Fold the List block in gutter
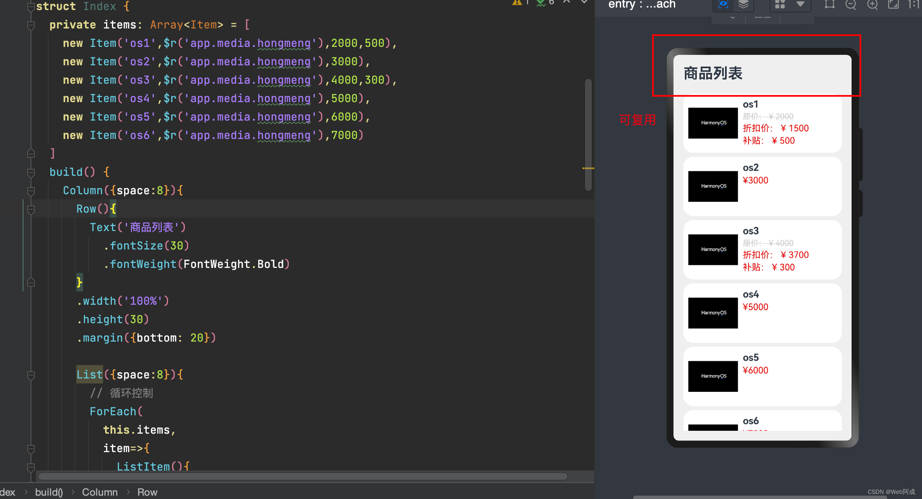The height and width of the screenshot is (499, 922). click(31, 375)
